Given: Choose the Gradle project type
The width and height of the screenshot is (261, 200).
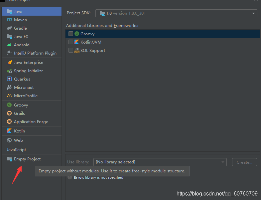Looking at the screenshot, I should tap(32, 28).
